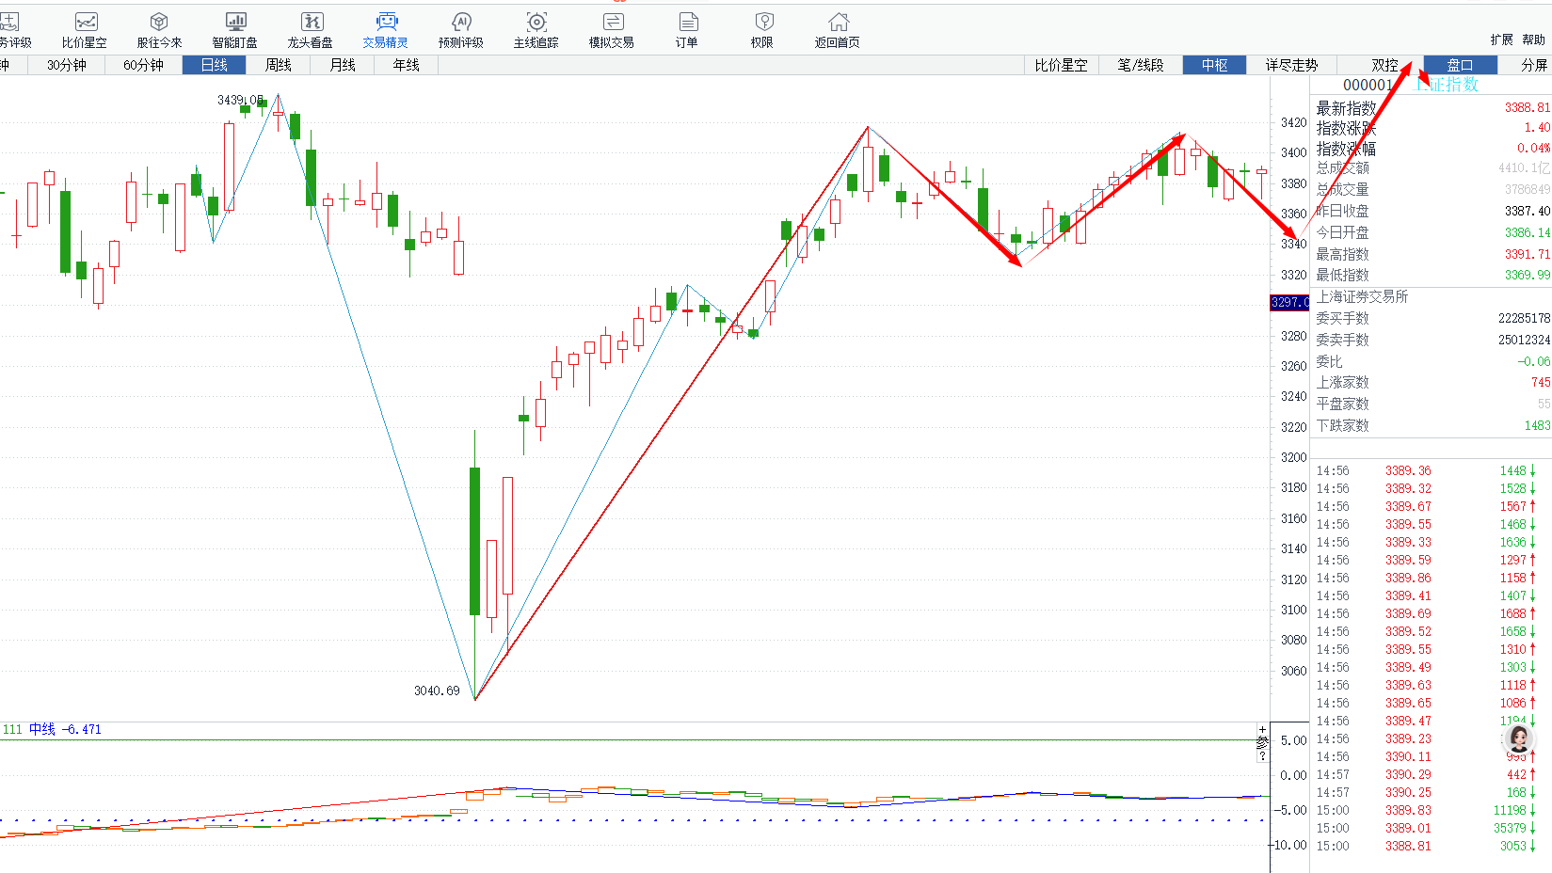The width and height of the screenshot is (1552, 873).
Task: Open the 扩展 menu
Action: point(1501,40)
